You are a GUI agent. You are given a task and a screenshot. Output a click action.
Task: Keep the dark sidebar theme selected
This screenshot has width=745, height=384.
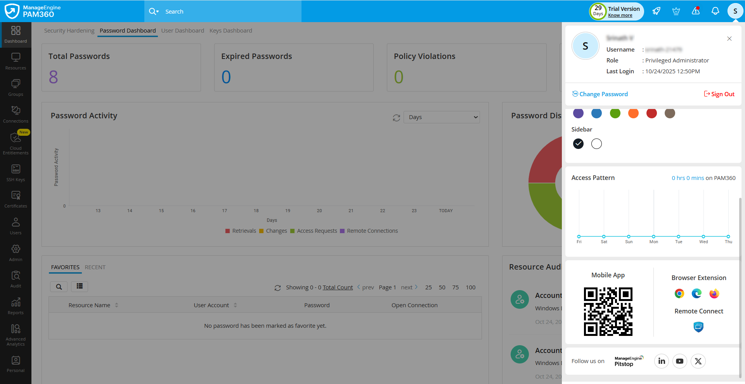(x=578, y=144)
